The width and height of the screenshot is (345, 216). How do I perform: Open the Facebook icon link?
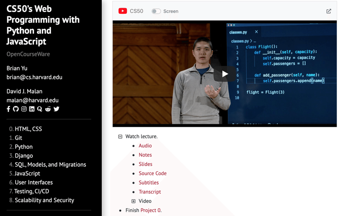(8, 109)
